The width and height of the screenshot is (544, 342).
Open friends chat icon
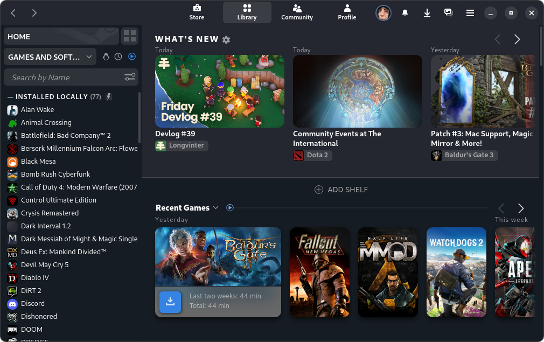tap(448, 13)
